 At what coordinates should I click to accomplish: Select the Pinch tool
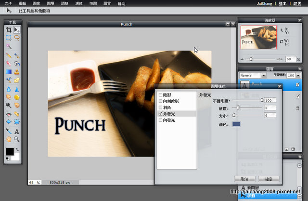17,122
